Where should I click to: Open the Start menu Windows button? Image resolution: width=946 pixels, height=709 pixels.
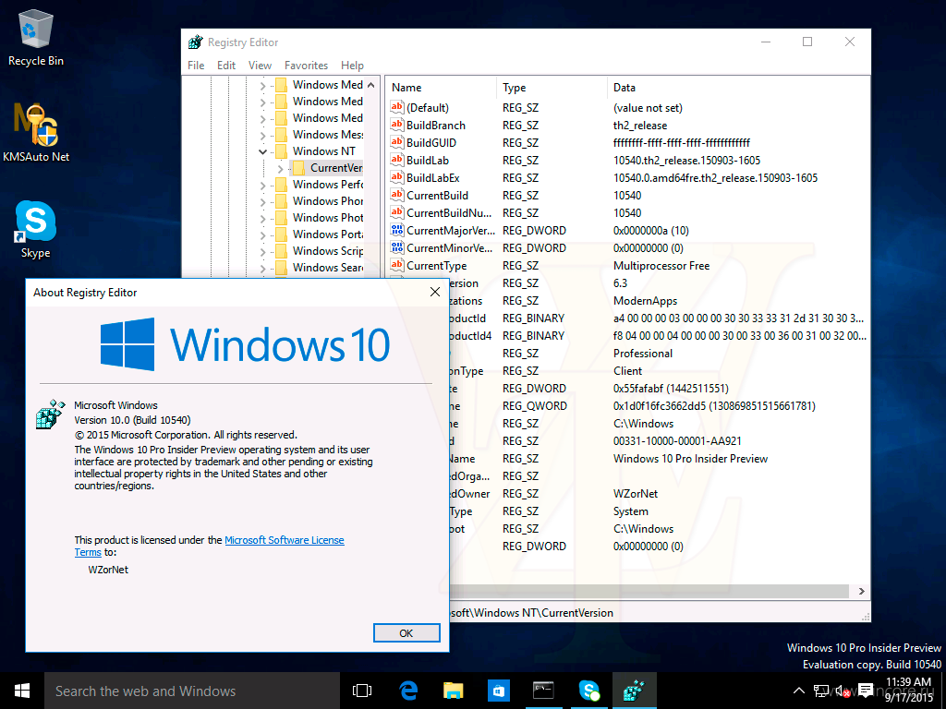[22, 691]
